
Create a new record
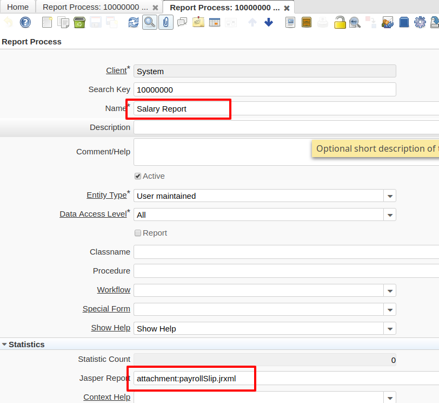click(46, 23)
